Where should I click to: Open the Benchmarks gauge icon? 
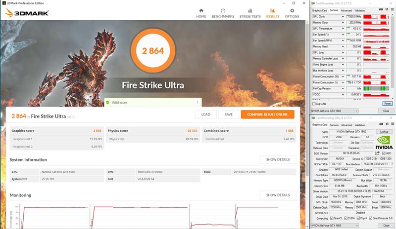point(223,12)
